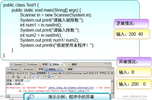152x100 pixels.
Task: Select the 控制台 tab in front panel
Action: pyautogui.click(x=50, y=69)
